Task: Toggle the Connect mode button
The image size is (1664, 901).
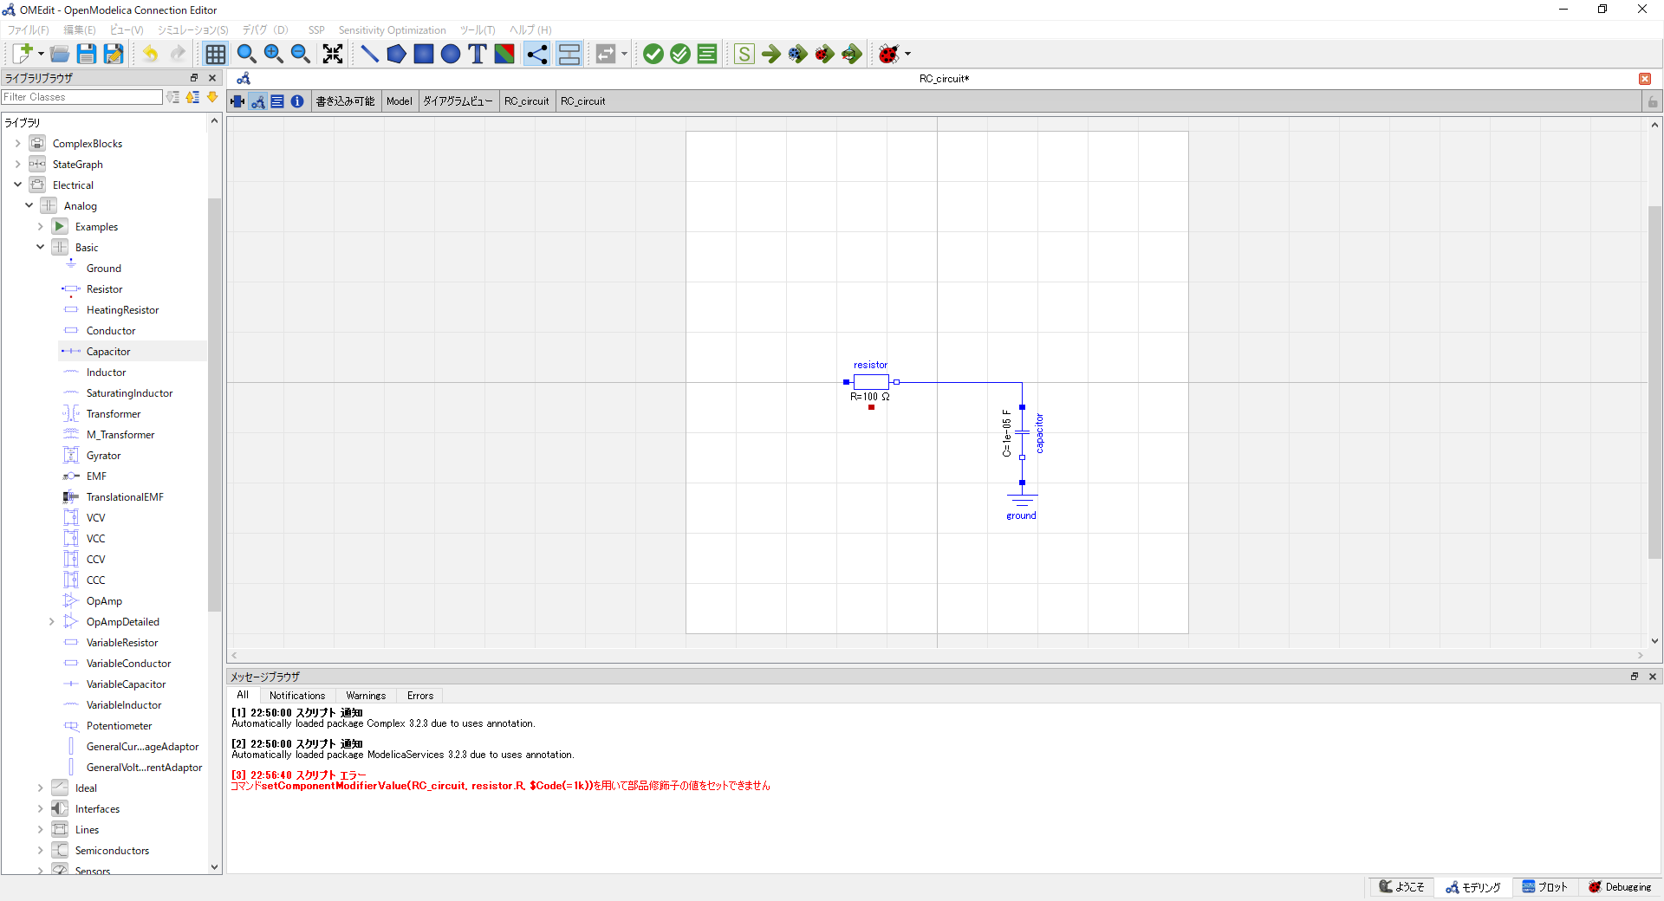Action: [537, 54]
